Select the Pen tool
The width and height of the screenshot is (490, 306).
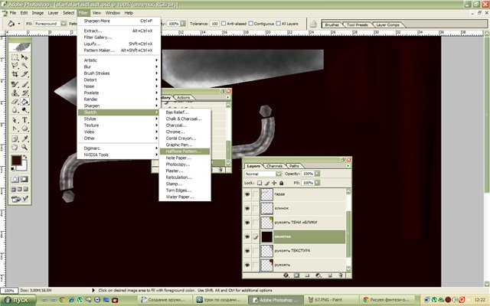[x=15, y=129]
